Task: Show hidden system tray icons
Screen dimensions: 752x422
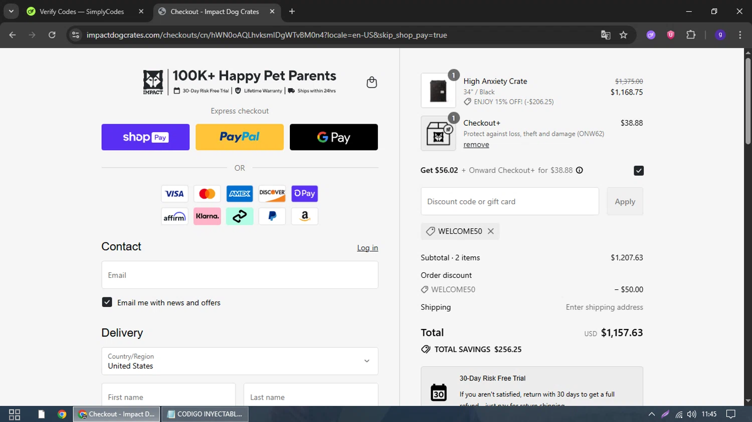Action: coord(652,414)
